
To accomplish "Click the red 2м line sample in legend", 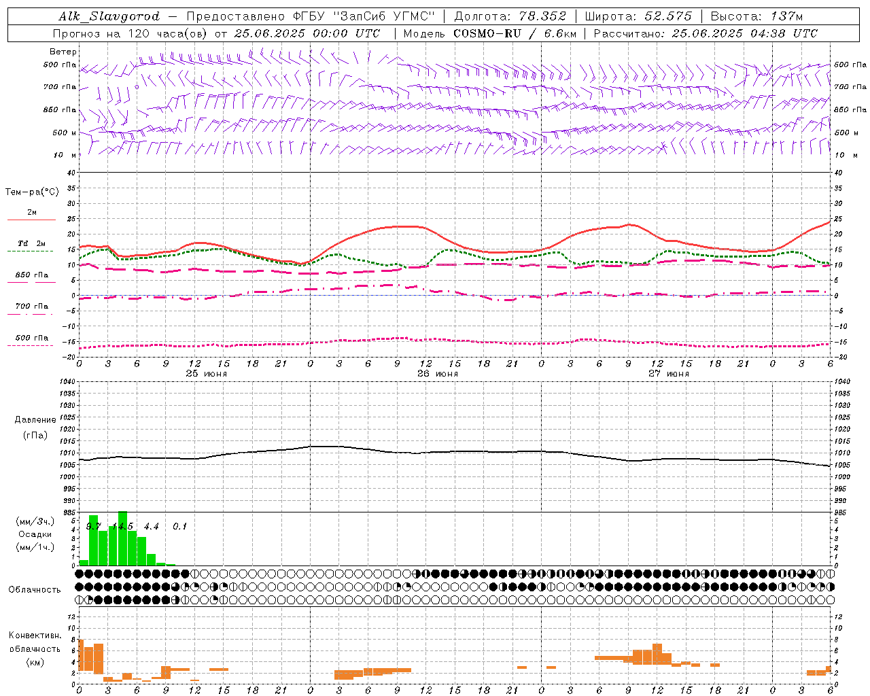I will [x=31, y=220].
